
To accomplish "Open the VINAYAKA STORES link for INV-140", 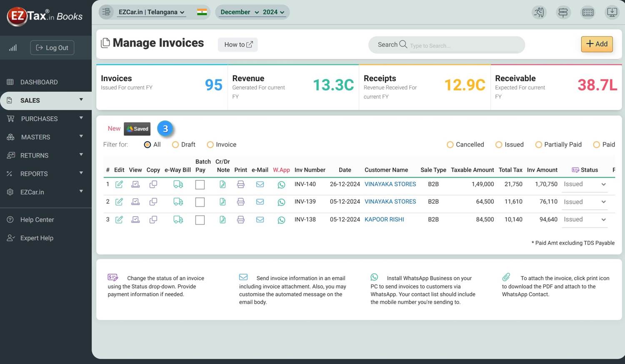I will tap(390, 184).
